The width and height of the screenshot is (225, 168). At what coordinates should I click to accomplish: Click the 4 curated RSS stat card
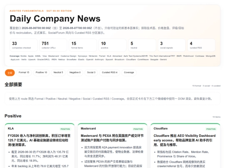[201, 45]
